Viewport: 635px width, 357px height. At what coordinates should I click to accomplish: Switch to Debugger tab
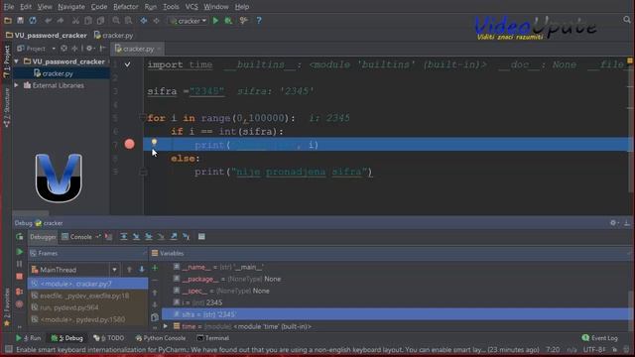point(43,237)
